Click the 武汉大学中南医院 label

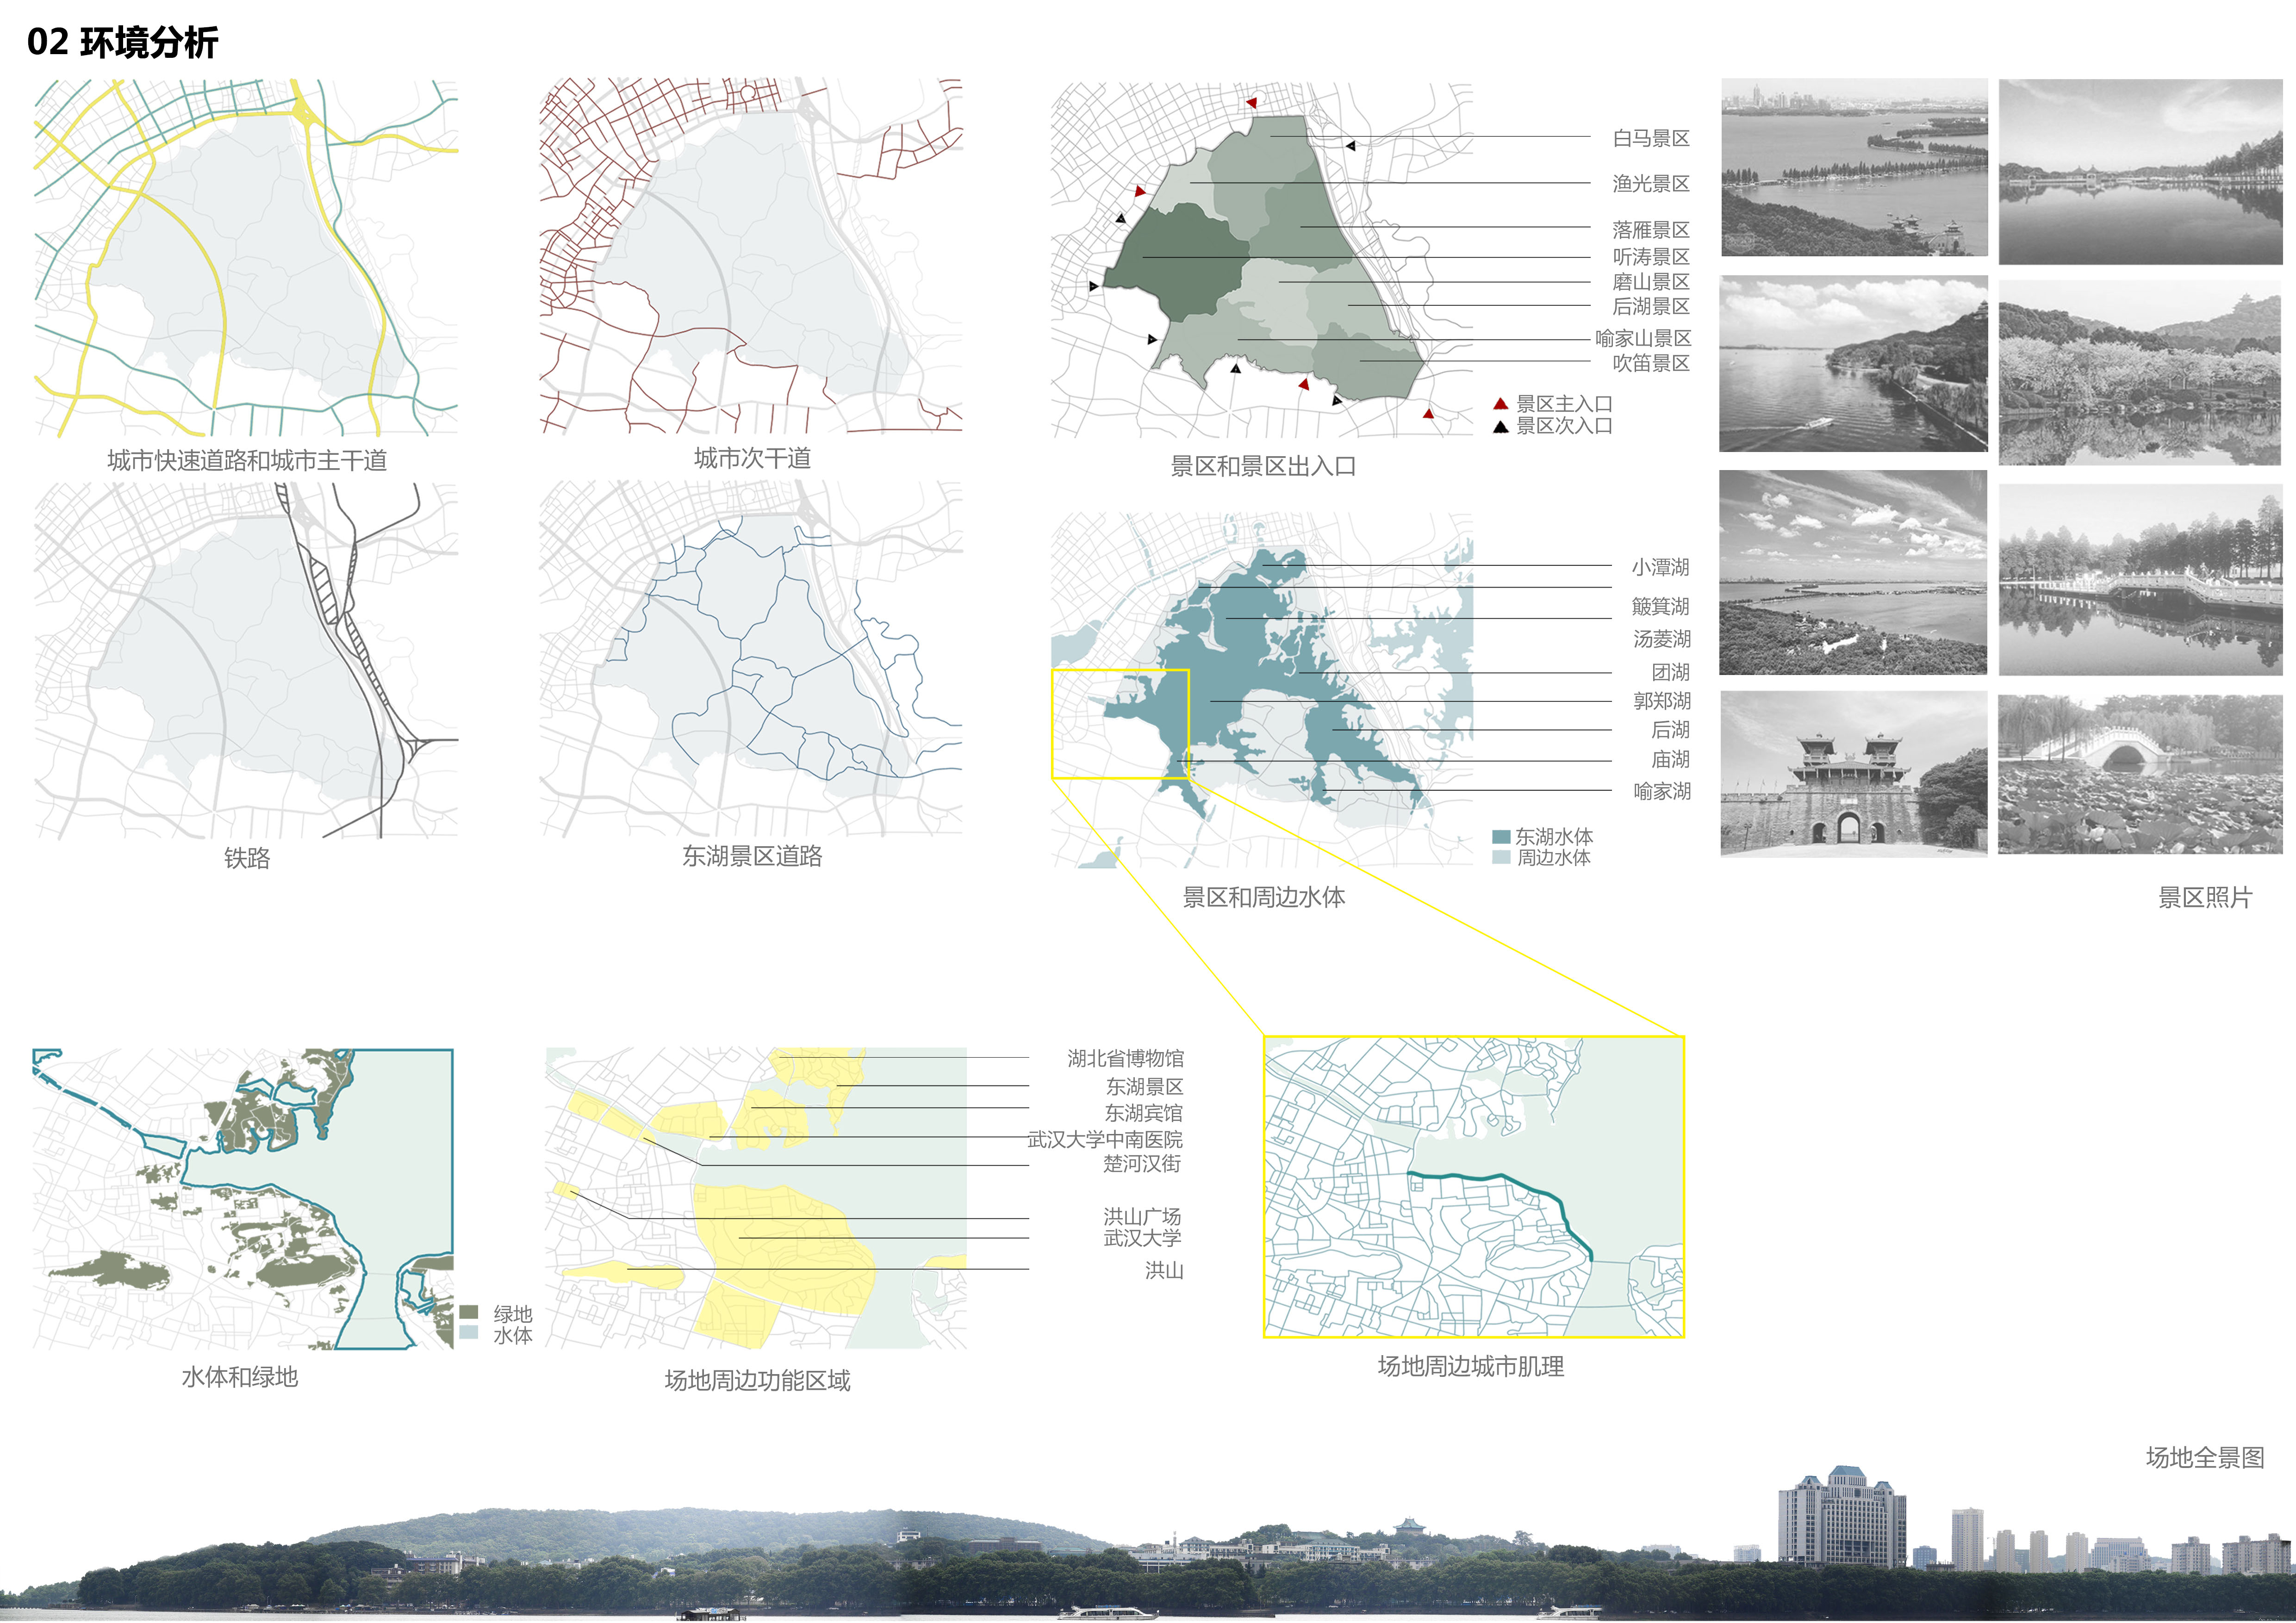click(1105, 1140)
